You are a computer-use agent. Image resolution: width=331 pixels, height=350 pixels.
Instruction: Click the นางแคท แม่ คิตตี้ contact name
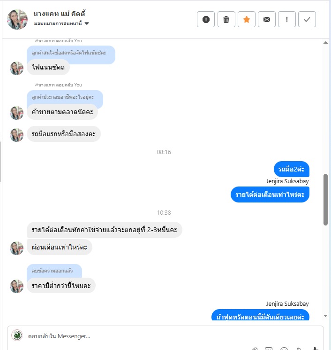[x=59, y=14]
